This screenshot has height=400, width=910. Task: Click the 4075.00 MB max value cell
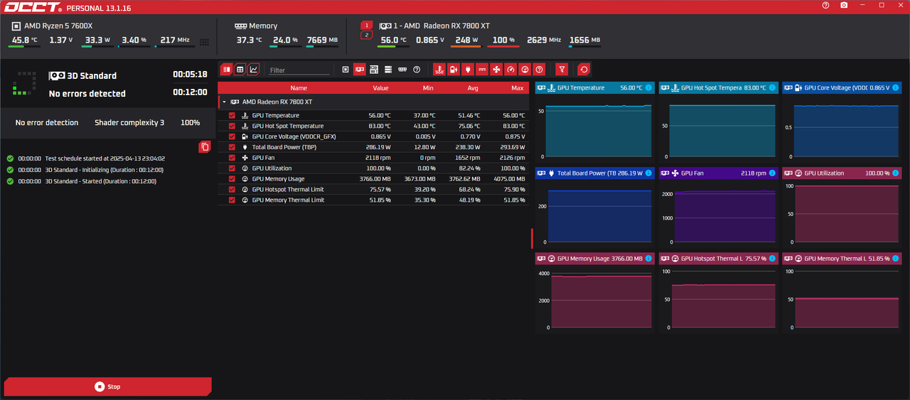tap(508, 179)
